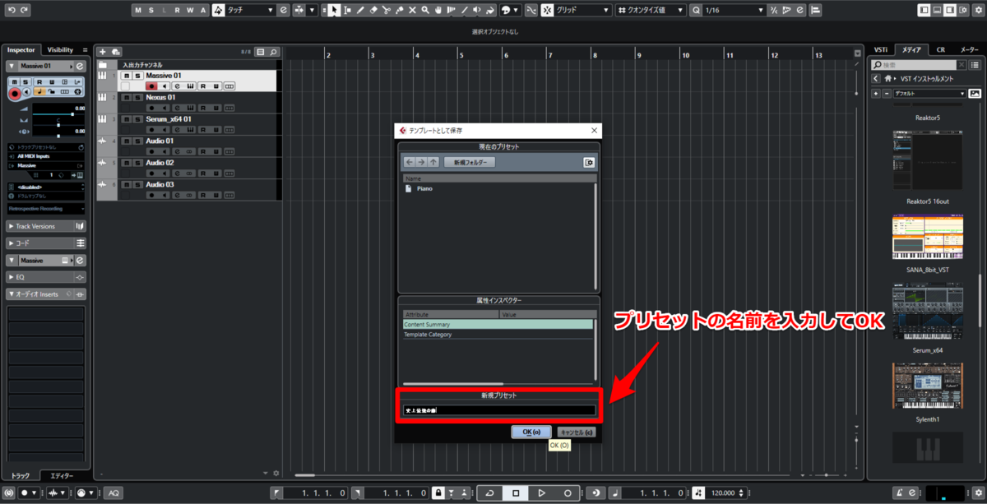Record enable the Audio 01 track
This screenshot has height=504, width=987.
point(151,151)
